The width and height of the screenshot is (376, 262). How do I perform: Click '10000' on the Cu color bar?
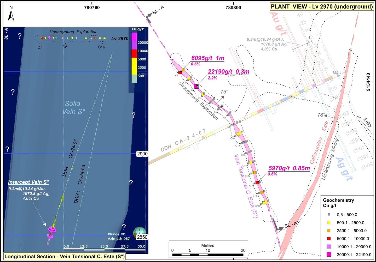pos(143,51)
